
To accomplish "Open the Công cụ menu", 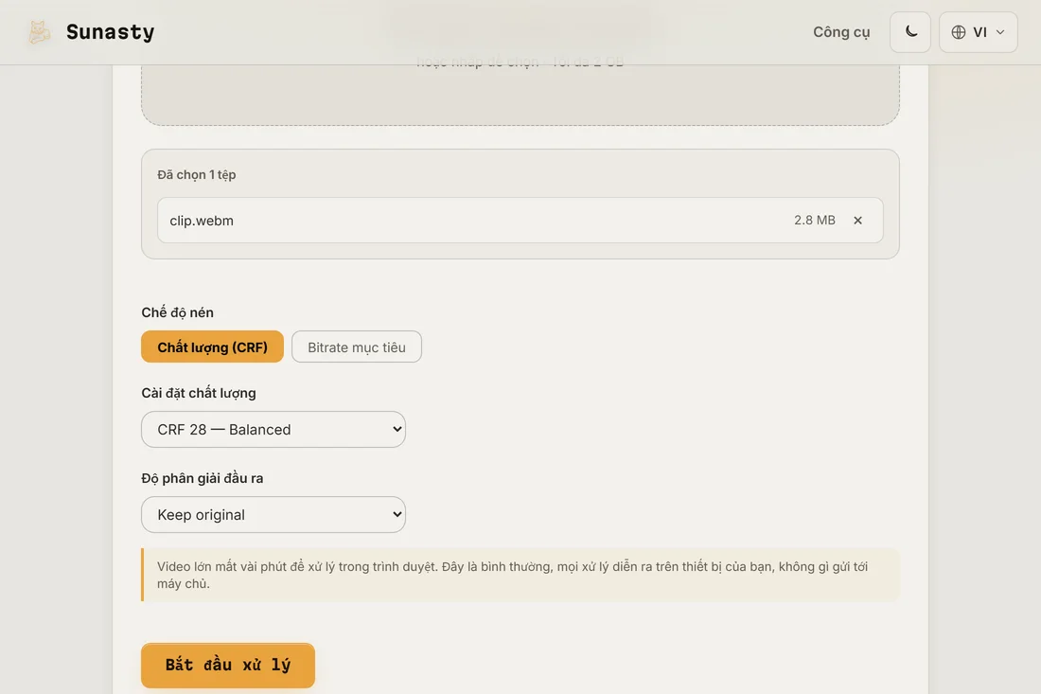I will click(x=841, y=32).
